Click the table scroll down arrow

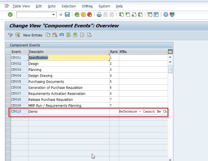pos(170,62)
